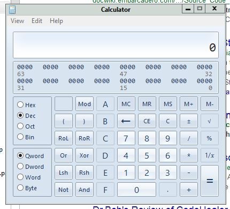The height and width of the screenshot is (209, 230).
Task: Click the M- memory subtract button
Action: point(210,104)
